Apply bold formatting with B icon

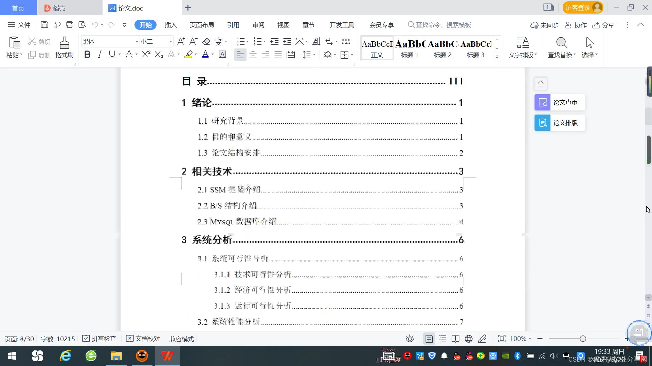point(87,55)
